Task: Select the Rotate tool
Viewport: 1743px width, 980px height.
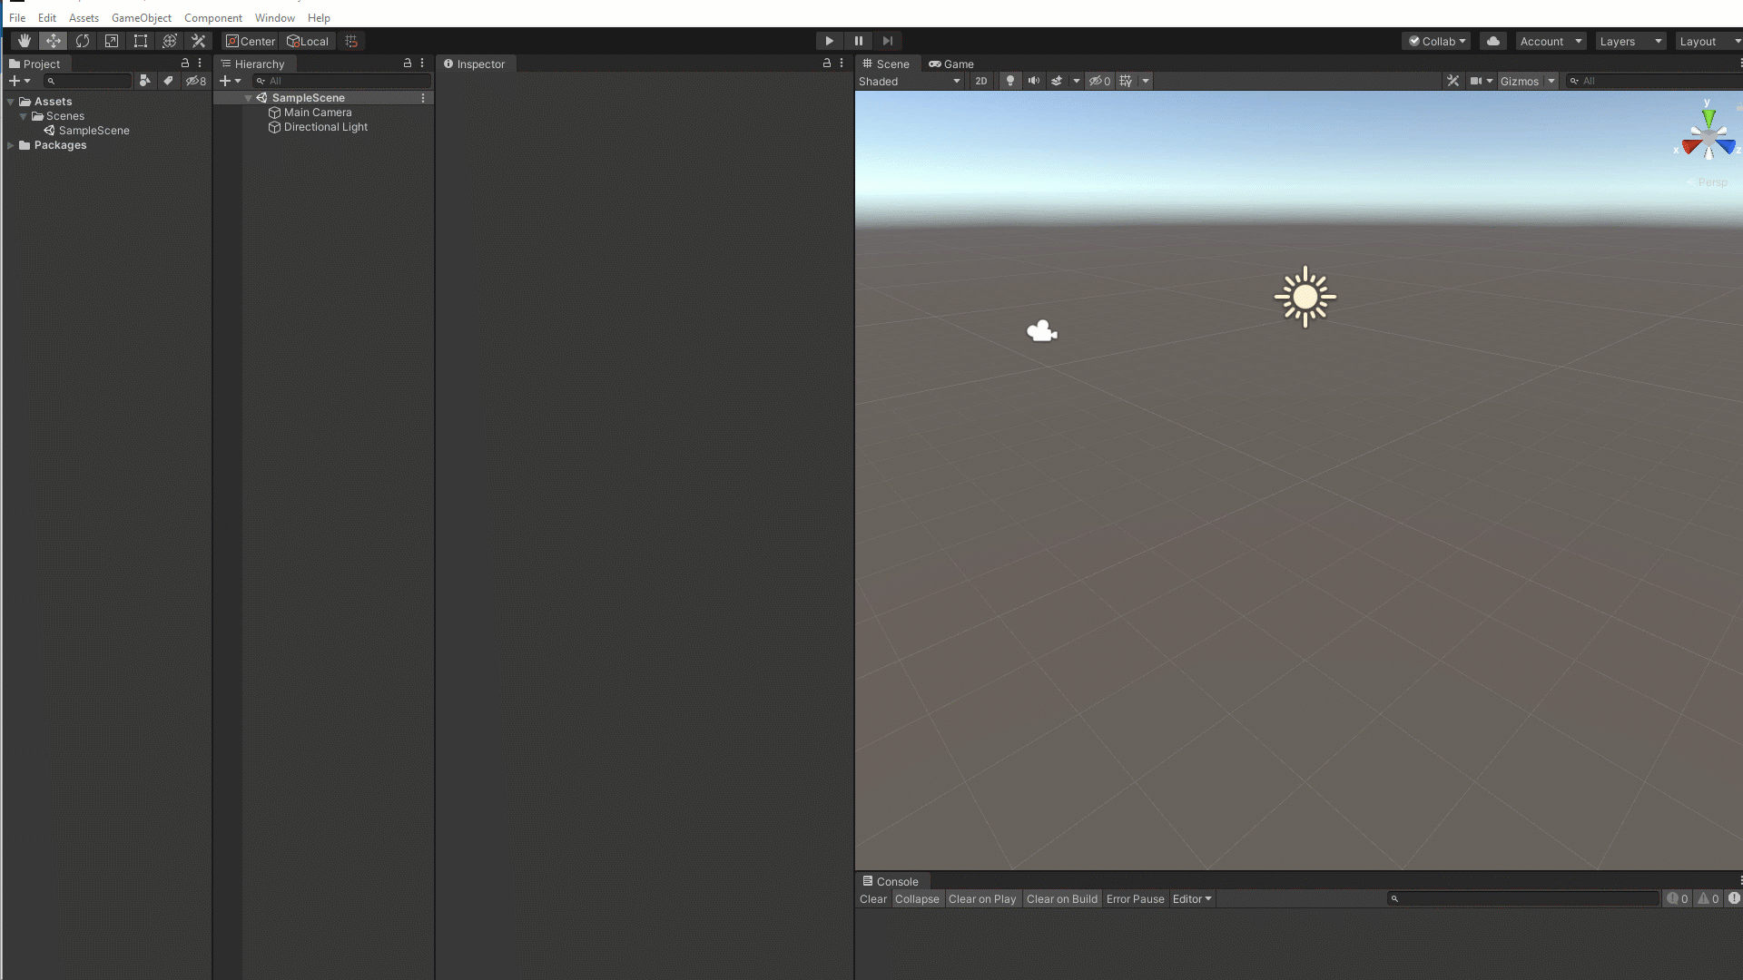Action: [x=83, y=41]
